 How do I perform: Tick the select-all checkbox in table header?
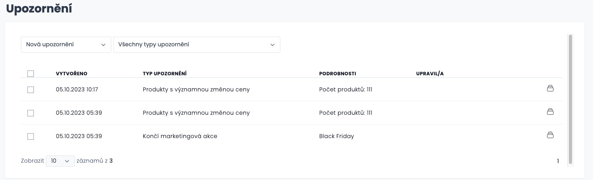31,74
